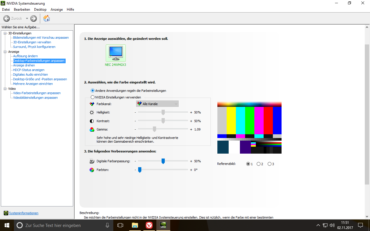Image resolution: width=370 pixels, height=231 pixels.
Task: Collapse the Anzeige tree node
Action: [x=5, y=52]
